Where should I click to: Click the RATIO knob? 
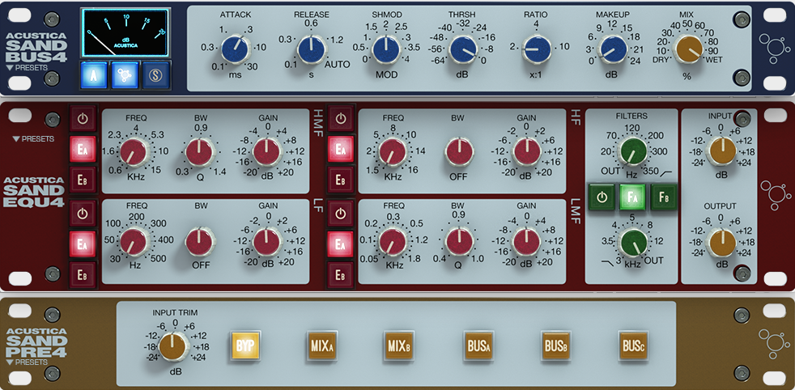click(537, 49)
